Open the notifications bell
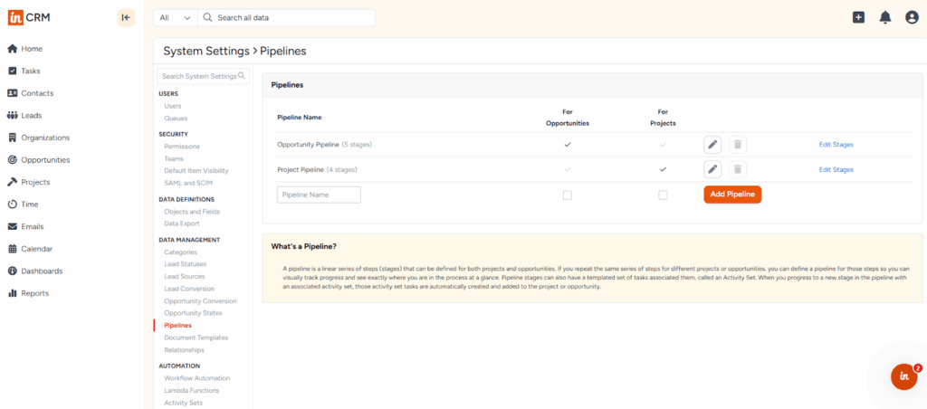This screenshot has height=409, width=927. [885, 17]
